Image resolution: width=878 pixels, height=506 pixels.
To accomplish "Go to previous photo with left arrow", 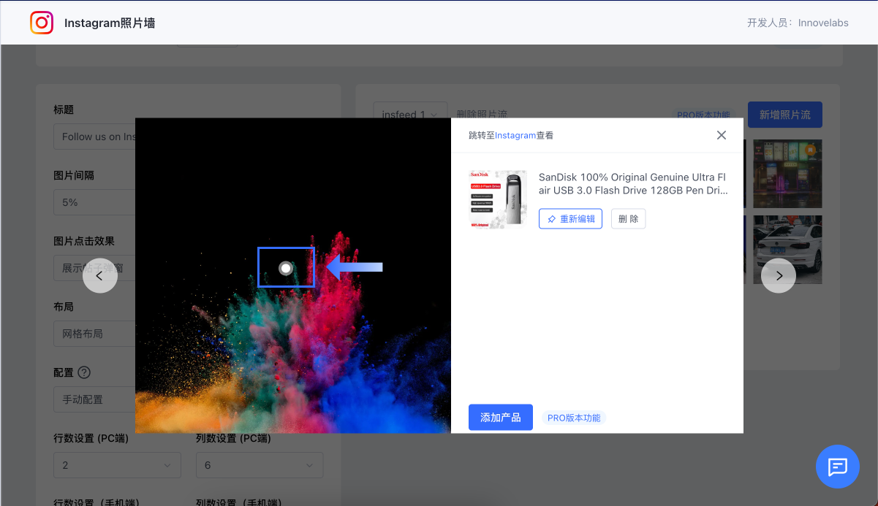I will click(100, 275).
